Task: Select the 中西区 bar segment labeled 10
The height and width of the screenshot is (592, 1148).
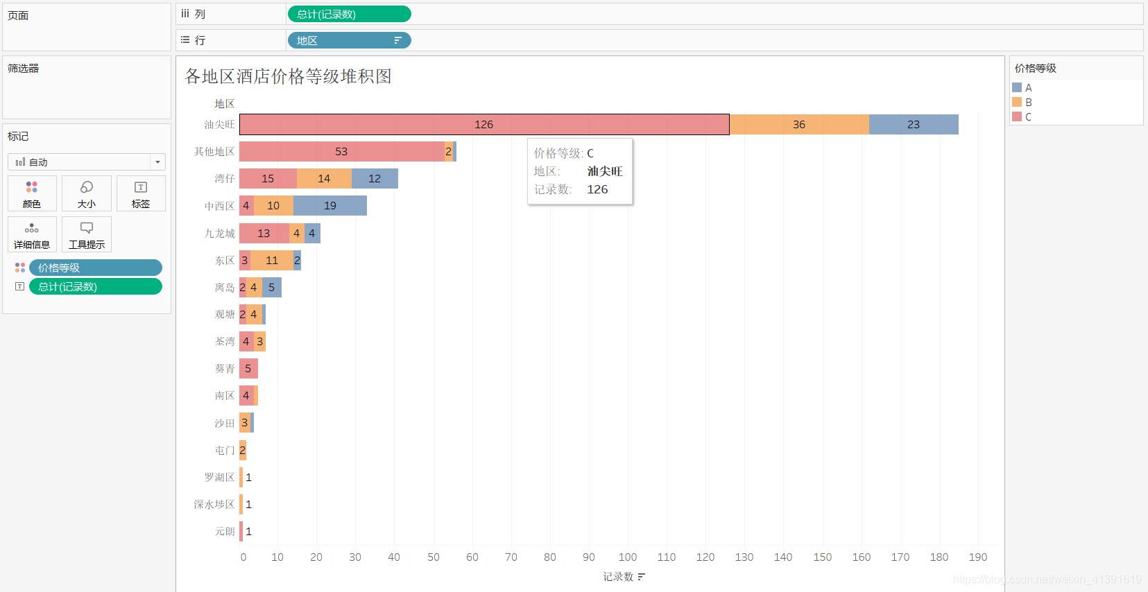Action: click(273, 206)
